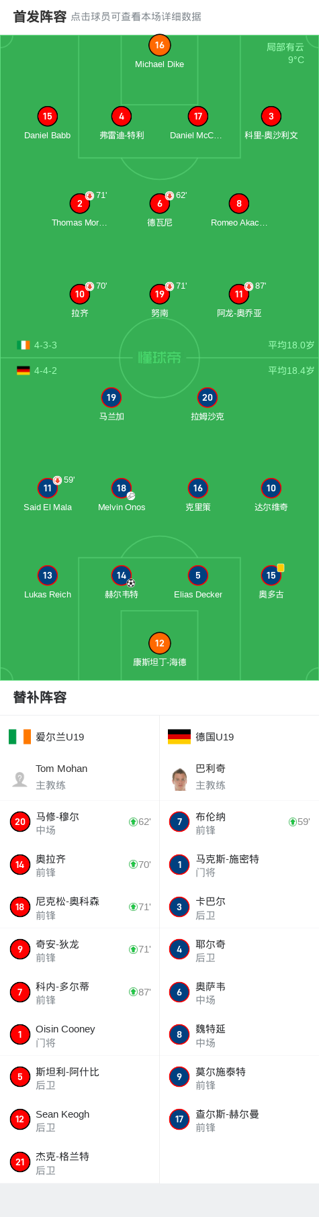Viewport: 319px width, 1217px height.
Task: View coach 巴利奇's profile photo
Action: tap(179, 779)
